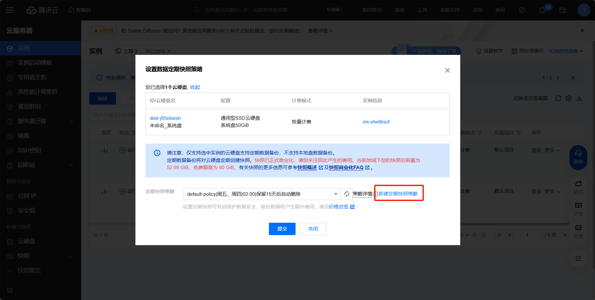Click 查看详情 in the AI banner
595x300 pixels.
(320, 31)
